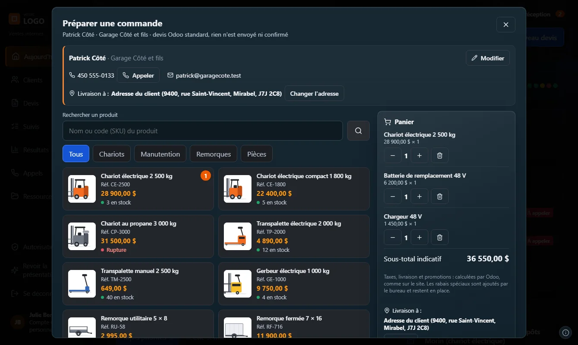This screenshot has height=345, width=578.
Task: Click Modifier to edit the customer
Action: point(488,58)
